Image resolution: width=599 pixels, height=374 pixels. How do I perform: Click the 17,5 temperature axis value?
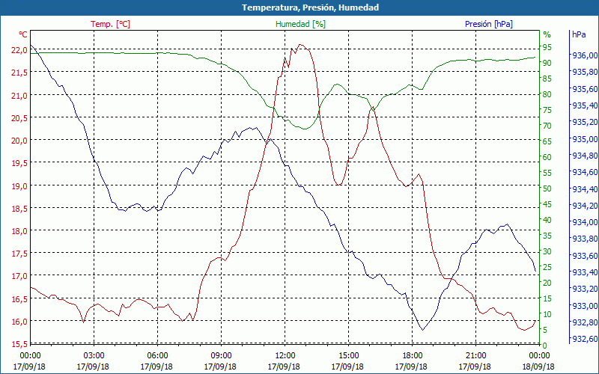19,254
